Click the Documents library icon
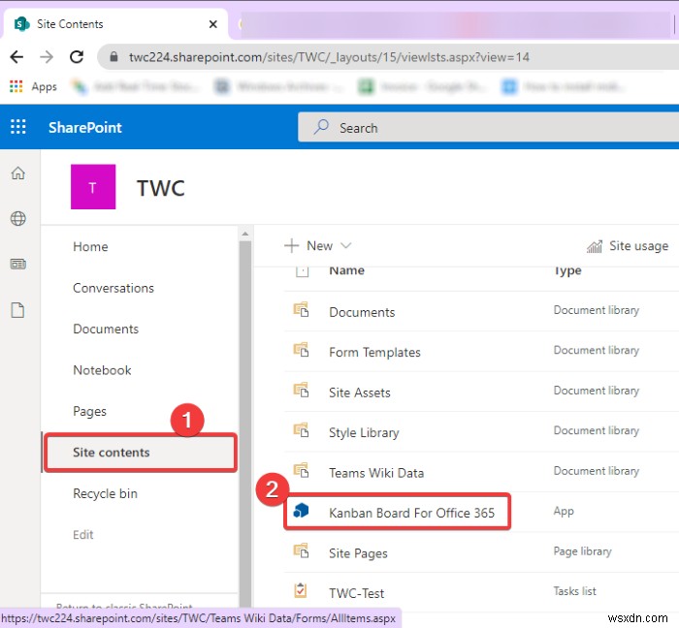The image size is (679, 628). (x=301, y=310)
